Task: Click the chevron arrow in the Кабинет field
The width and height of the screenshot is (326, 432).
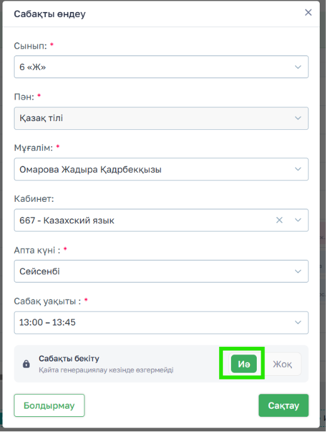Action: point(298,220)
